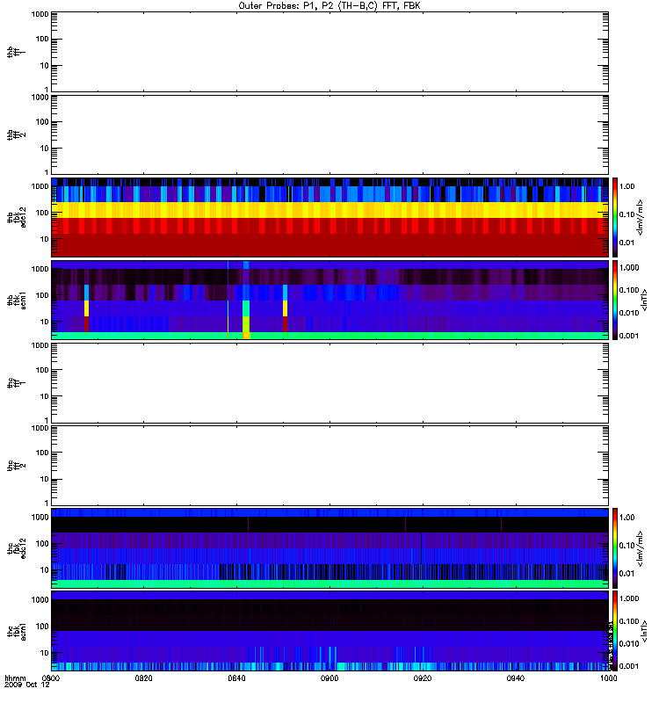Click the thc fbk scm1 y-axis title
Image resolution: width=659 pixels, height=703 pixels.
(x=17, y=631)
